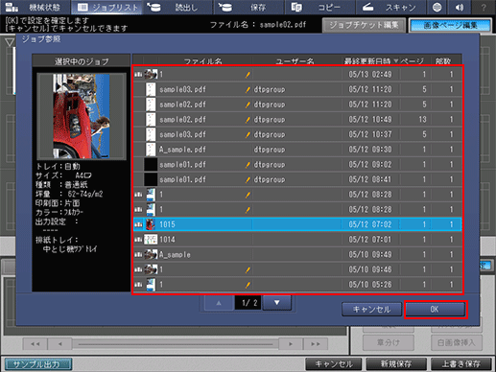Click the 白画像挿入 button
Screen dimensions: 496x372
tap(457, 342)
